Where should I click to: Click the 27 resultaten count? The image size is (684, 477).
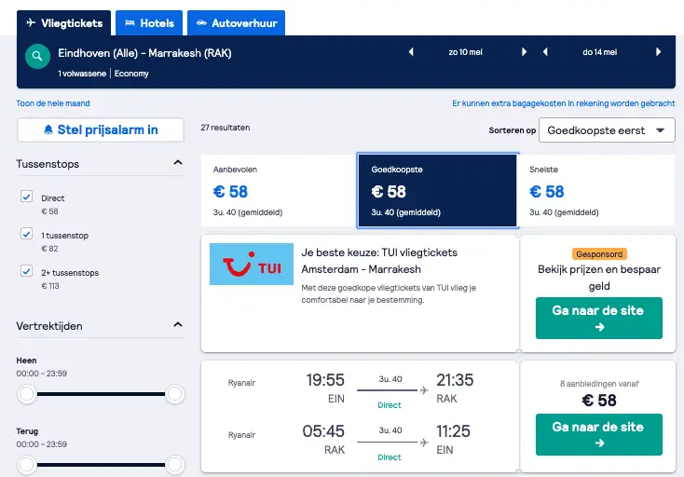pyautogui.click(x=226, y=128)
